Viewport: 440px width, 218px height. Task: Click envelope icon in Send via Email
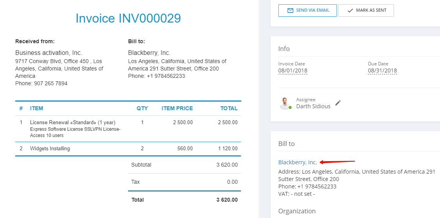pos(290,11)
